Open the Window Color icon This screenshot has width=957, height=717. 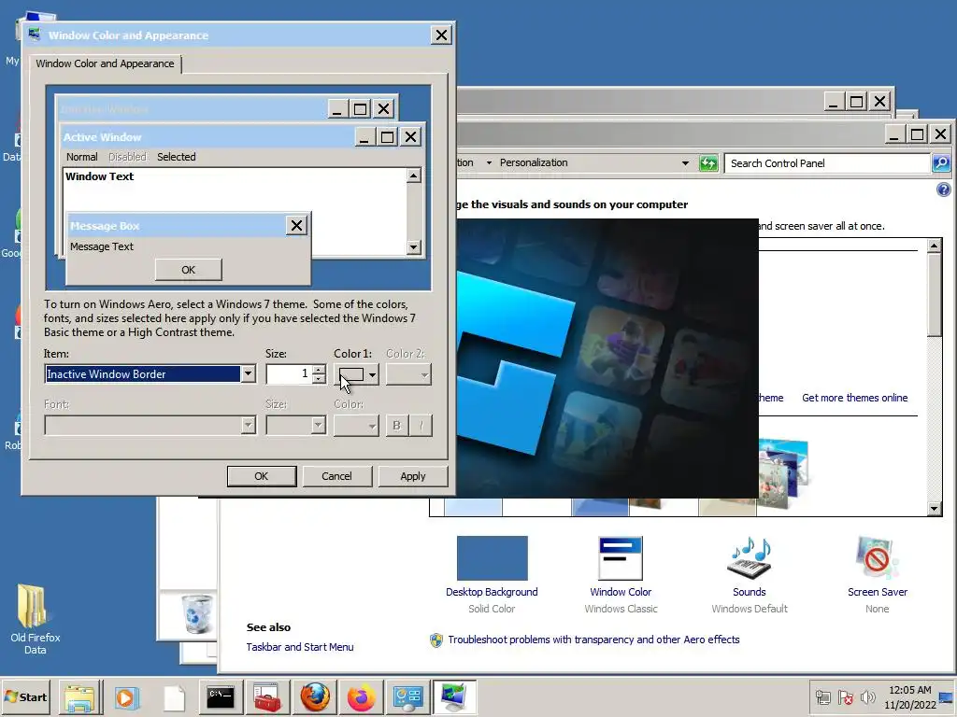(x=621, y=558)
